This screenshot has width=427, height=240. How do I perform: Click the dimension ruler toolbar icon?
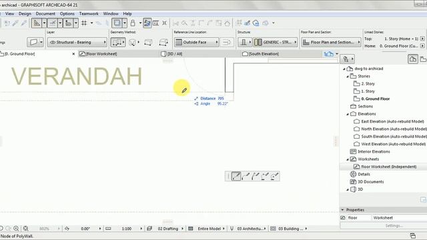155,23
